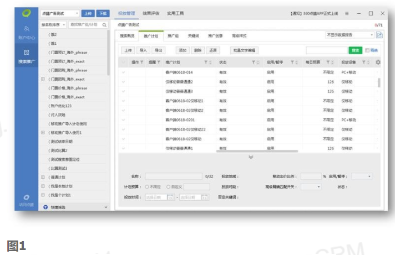Expand 普通计划 tree node
The height and width of the screenshot is (255, 395).
(x=43, y=177)
